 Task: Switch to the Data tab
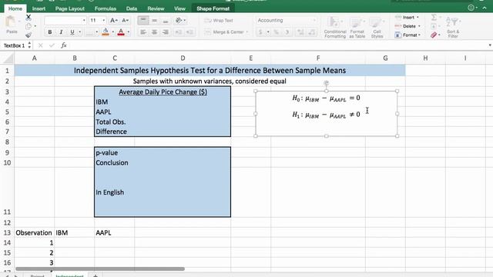(x=132, y=8)
